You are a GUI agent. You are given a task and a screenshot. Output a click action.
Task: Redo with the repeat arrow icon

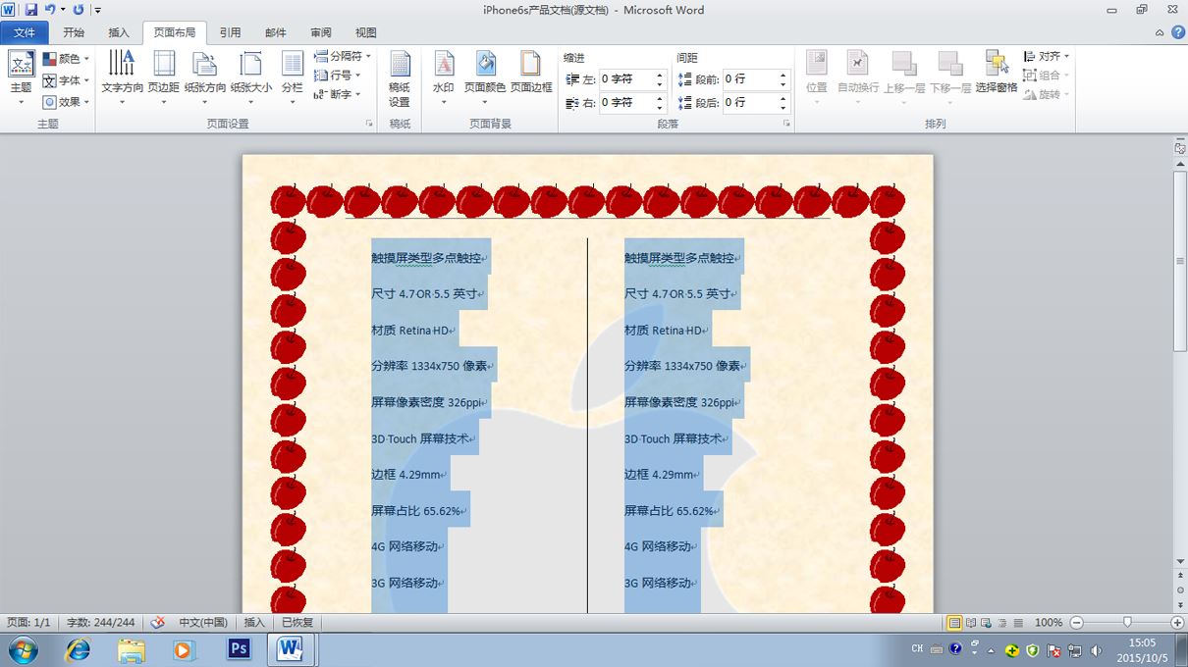79,10
